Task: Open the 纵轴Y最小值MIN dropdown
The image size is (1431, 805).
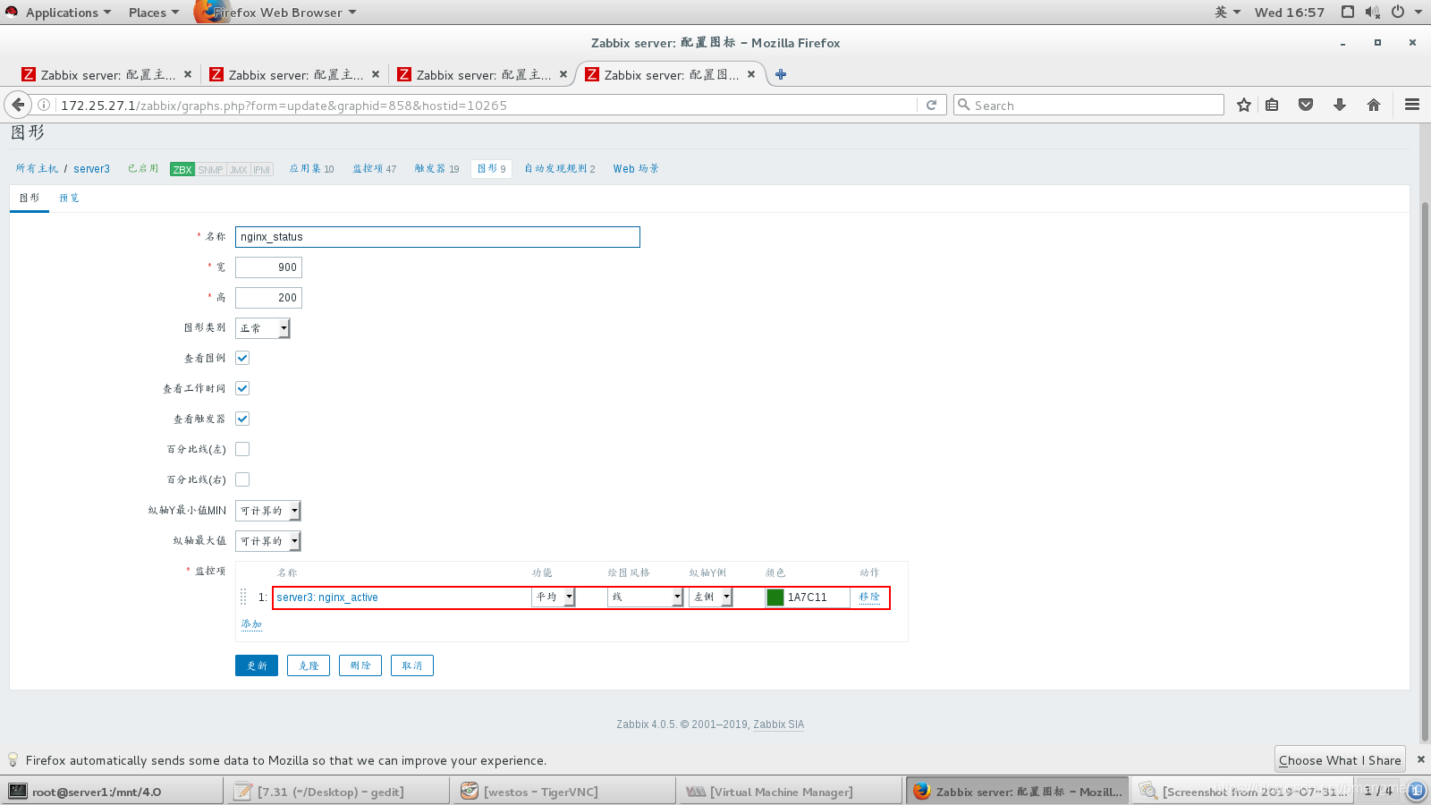Action: coord(268,511)
